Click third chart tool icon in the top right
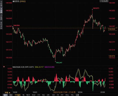The image size is (118, 96). pos(105,1)
